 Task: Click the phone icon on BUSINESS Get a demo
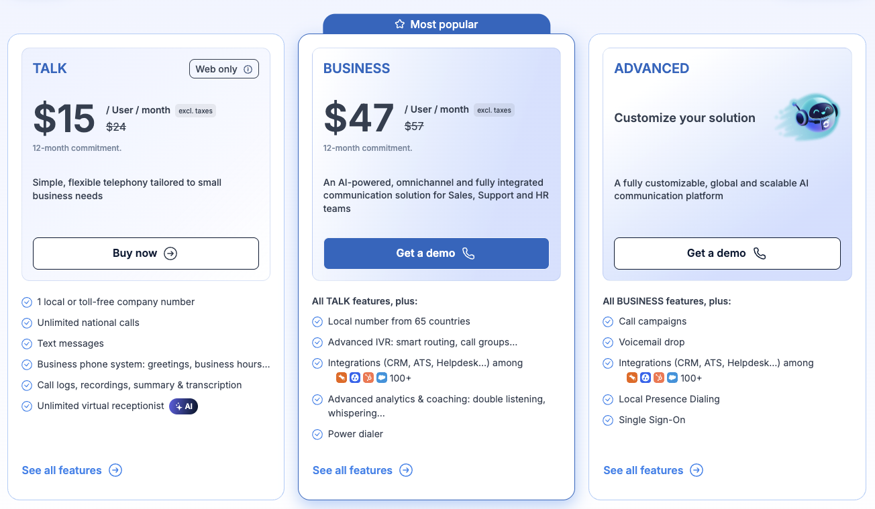pyautogui.click(x=468, y=253)
